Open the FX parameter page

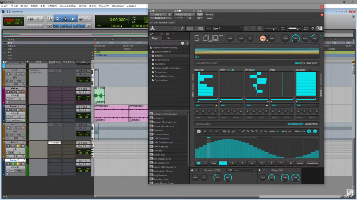[304, 63]
